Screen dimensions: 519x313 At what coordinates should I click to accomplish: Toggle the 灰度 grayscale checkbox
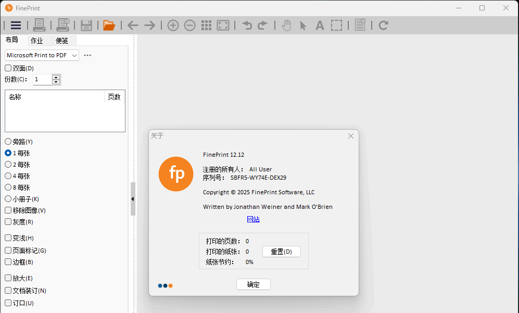click(x=8, y=222)
